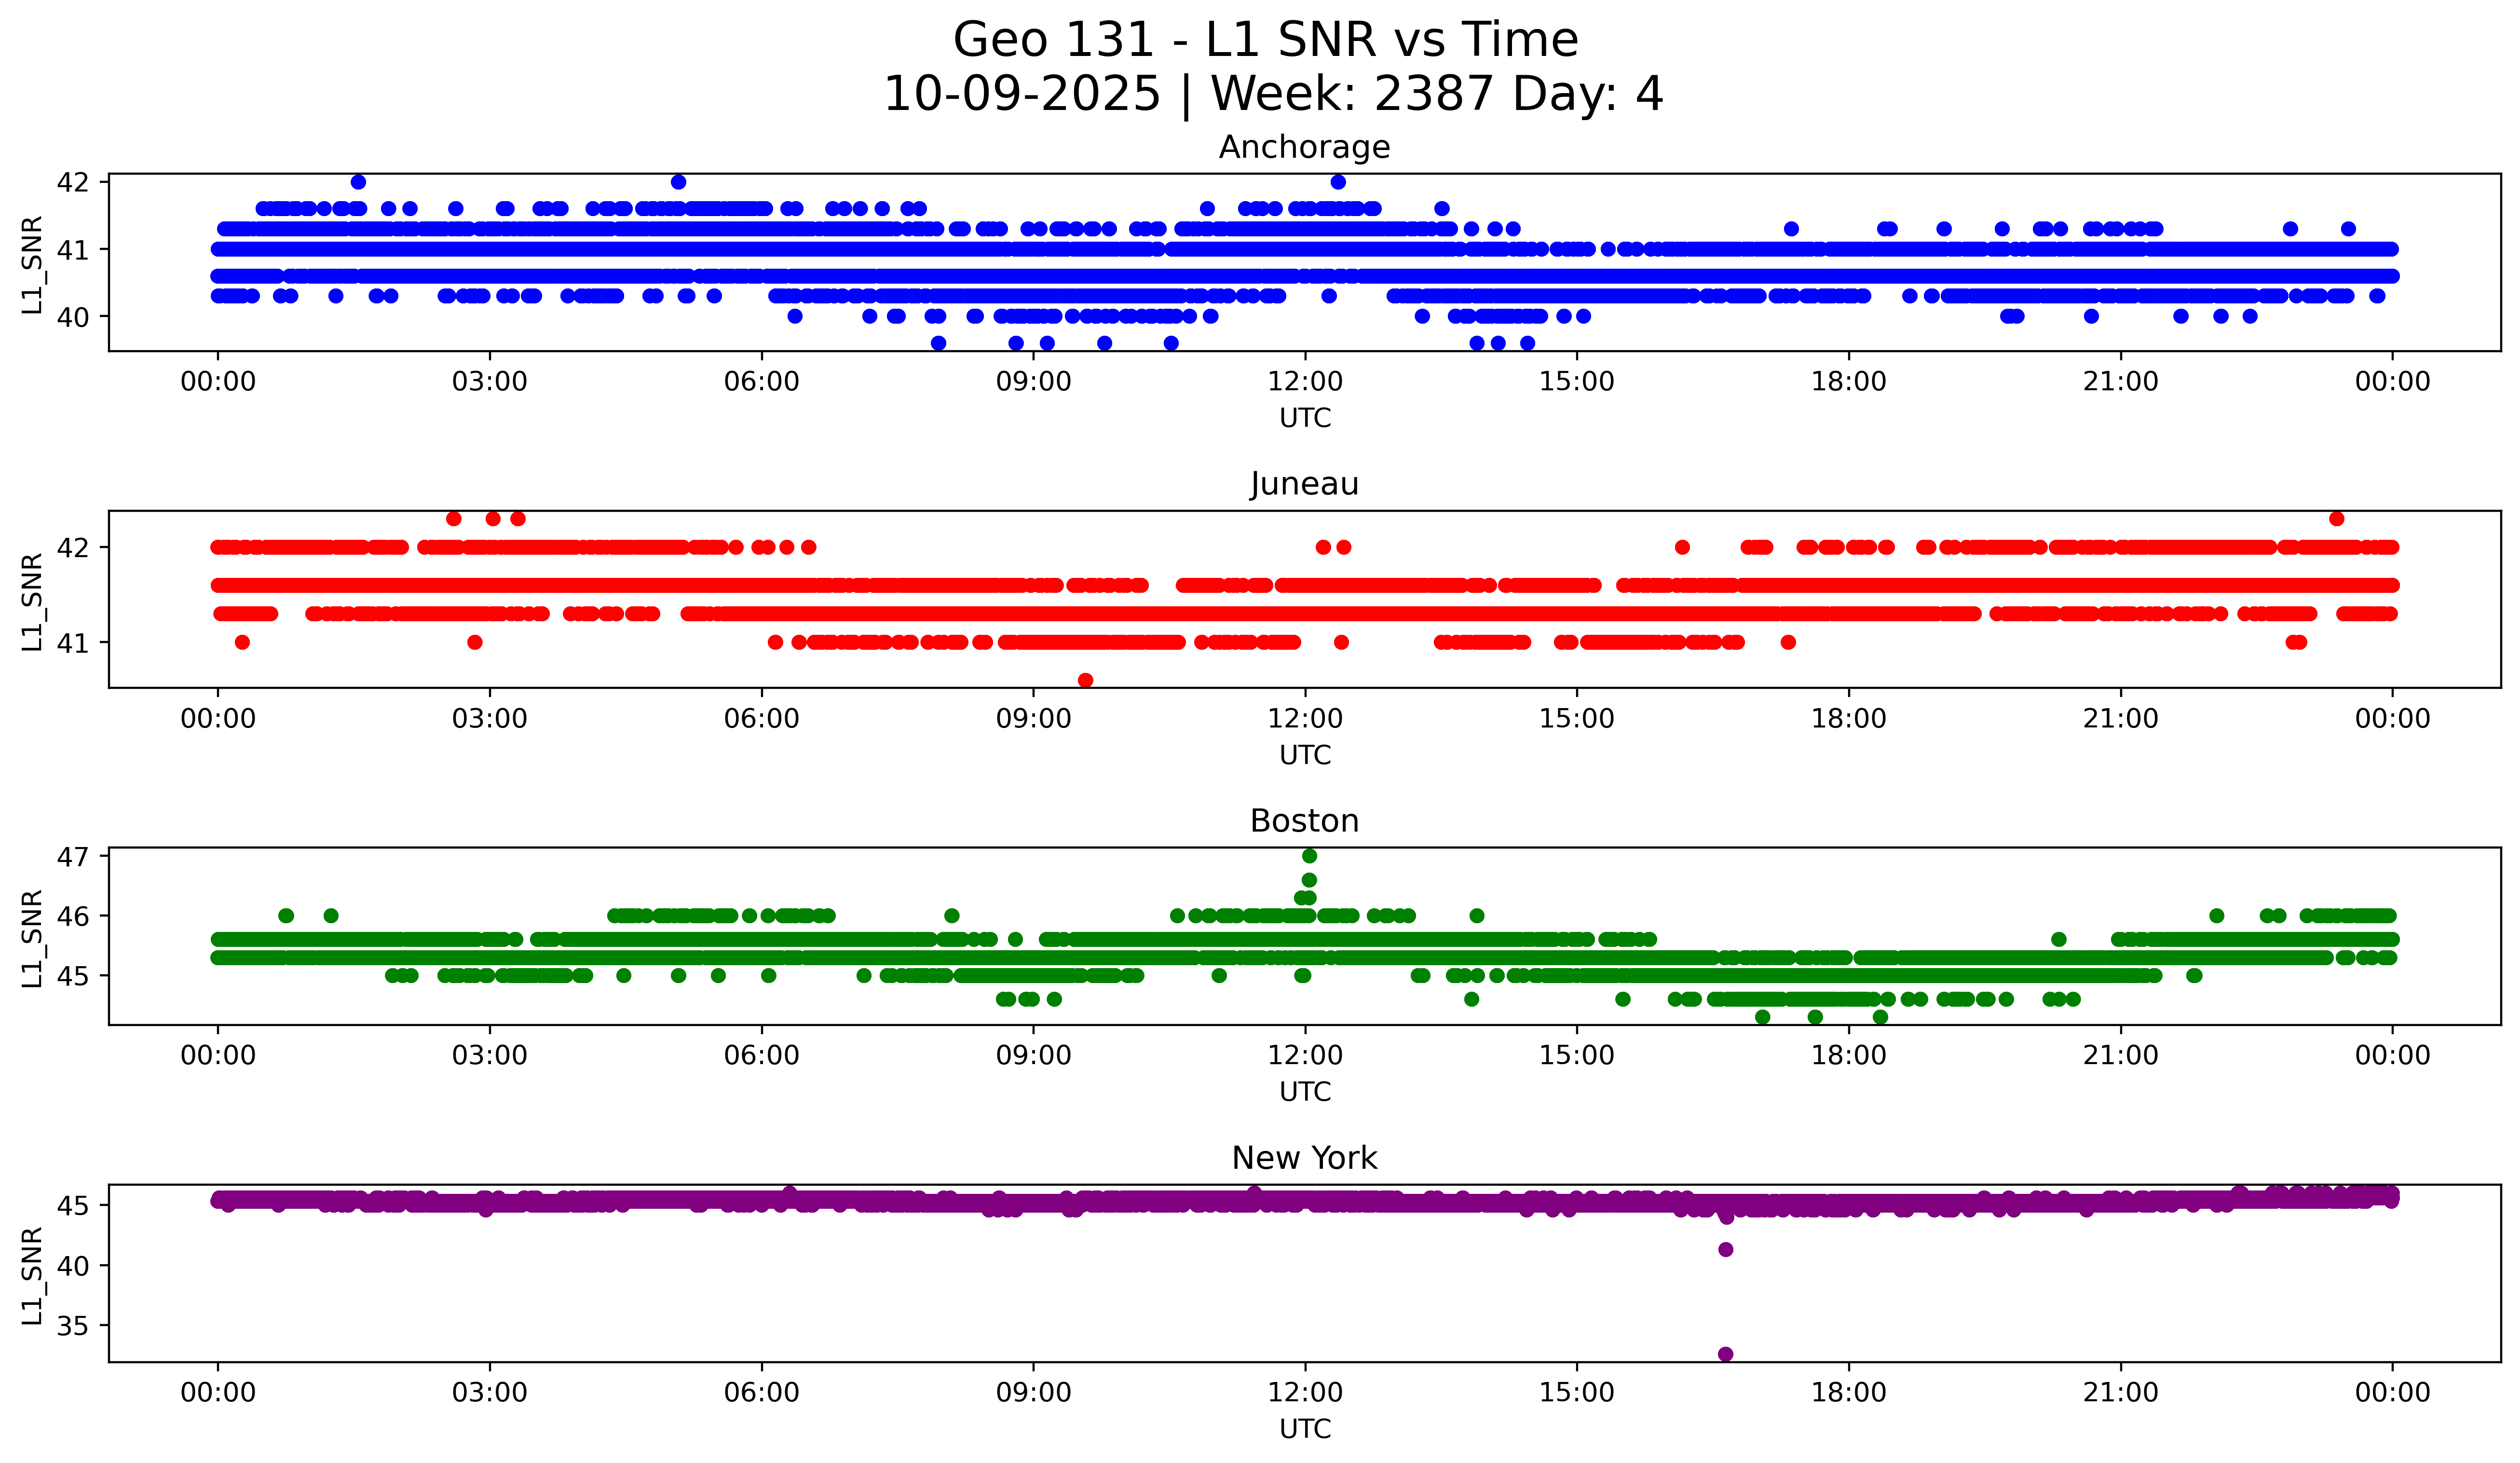The height and width of the screenshot is (1463, 2520).
Task: Click the 21:00 tick label under the New York plot
Action: [x=2120, y=1393]
